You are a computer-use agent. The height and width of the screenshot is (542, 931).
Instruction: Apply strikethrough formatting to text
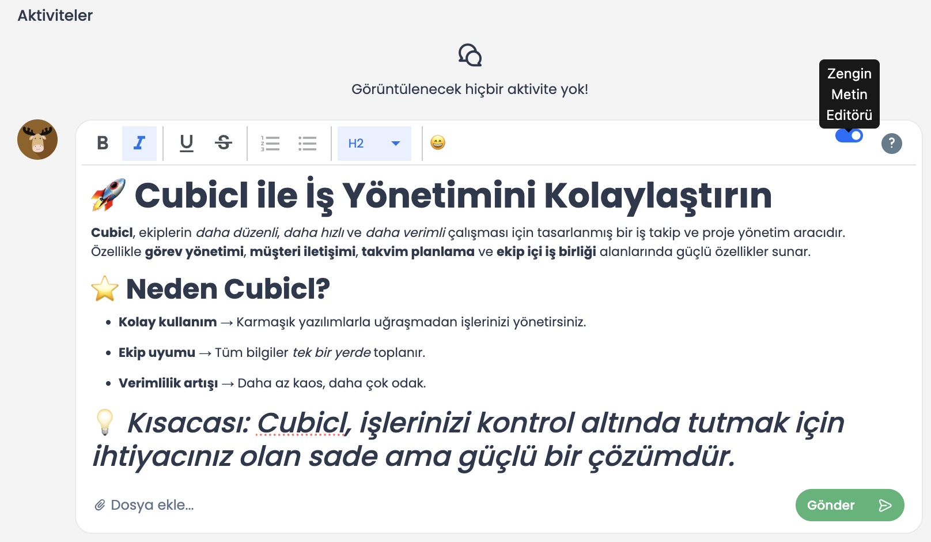pos(224,143)
